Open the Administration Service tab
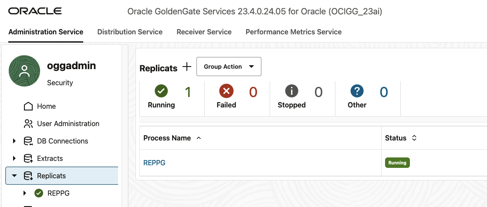The width and height of the screenshot is (487, 207). click(x=46, y=32)
